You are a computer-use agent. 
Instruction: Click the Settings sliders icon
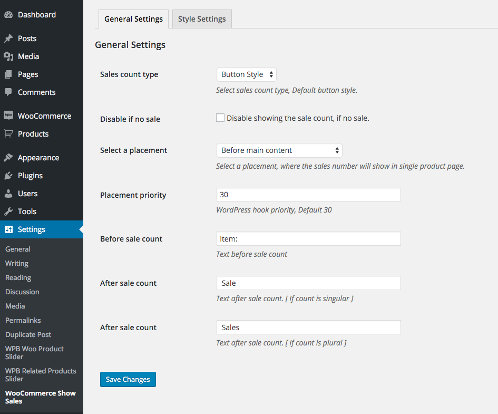[x=8, y=229]
